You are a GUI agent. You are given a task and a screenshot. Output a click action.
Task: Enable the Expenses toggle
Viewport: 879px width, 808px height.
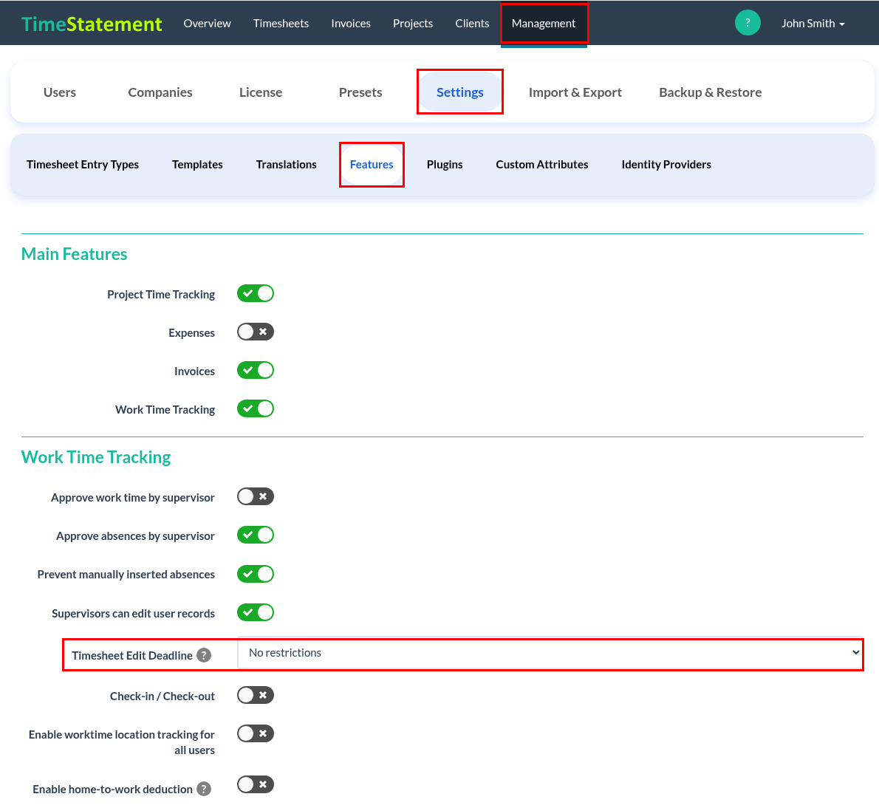(255, 332)
